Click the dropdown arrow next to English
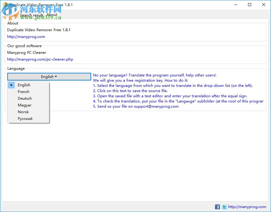Screen dimensions: 271x212 (x=56, y=76)
